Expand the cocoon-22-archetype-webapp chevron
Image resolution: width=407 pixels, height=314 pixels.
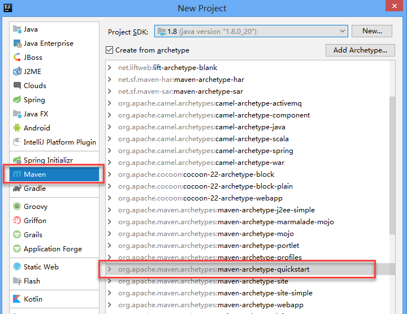pos(110,198)
